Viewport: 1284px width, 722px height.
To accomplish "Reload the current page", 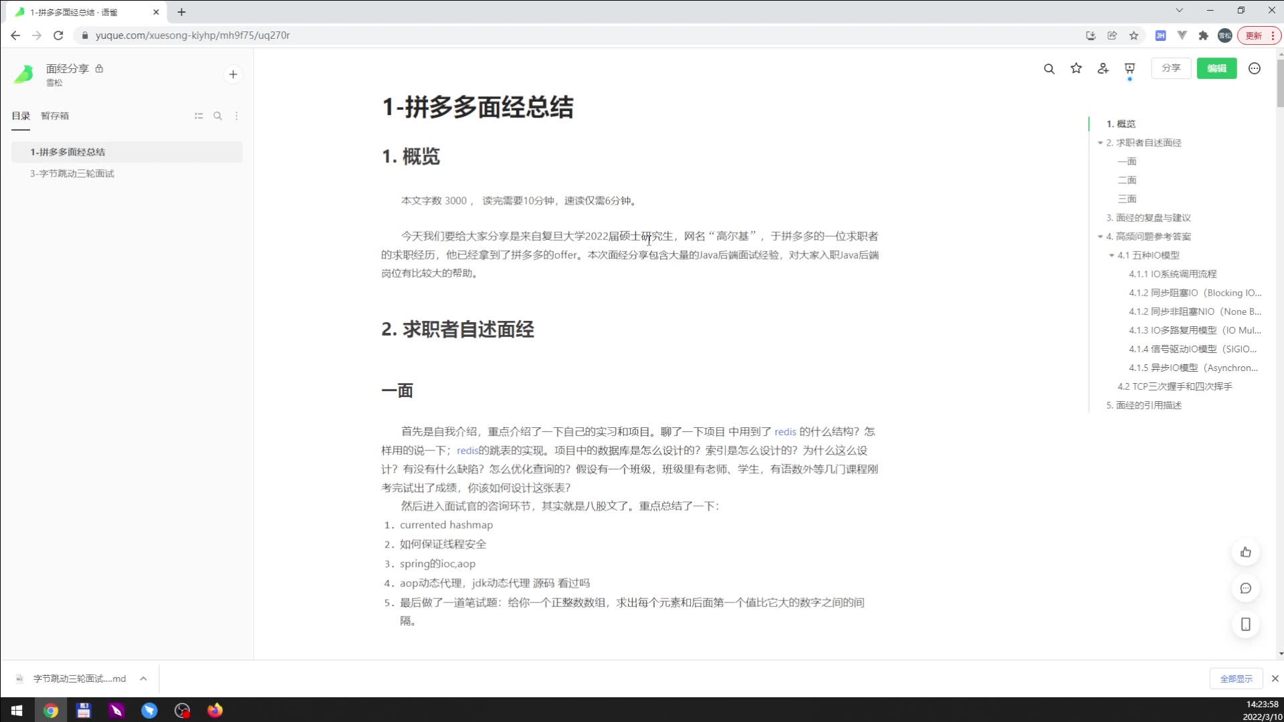I will pyautogui.click(x=58, y=35).
